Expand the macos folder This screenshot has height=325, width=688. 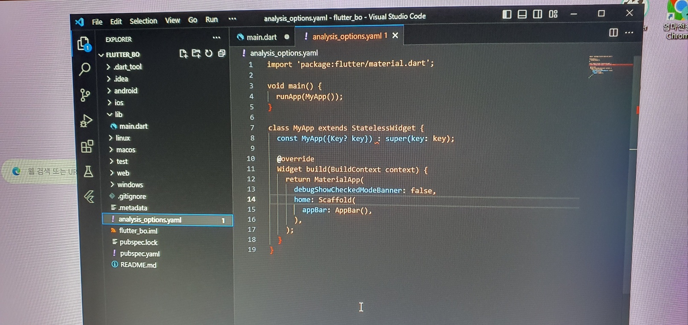tap(125, 150)
